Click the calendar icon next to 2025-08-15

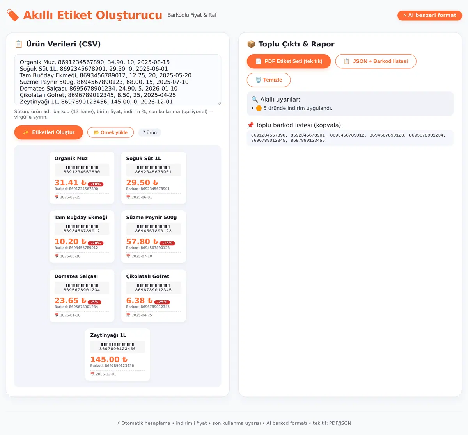point(57,197)
